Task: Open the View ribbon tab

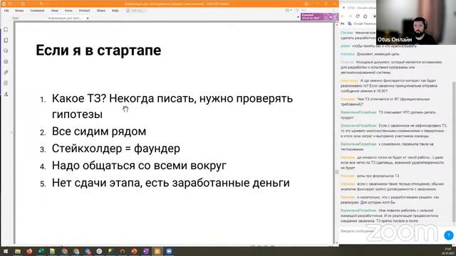Action: tap(55, 11)
